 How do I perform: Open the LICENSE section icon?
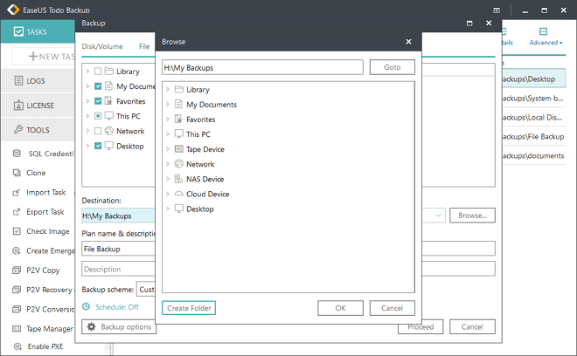pyautogui.click(x=18, y=105)
